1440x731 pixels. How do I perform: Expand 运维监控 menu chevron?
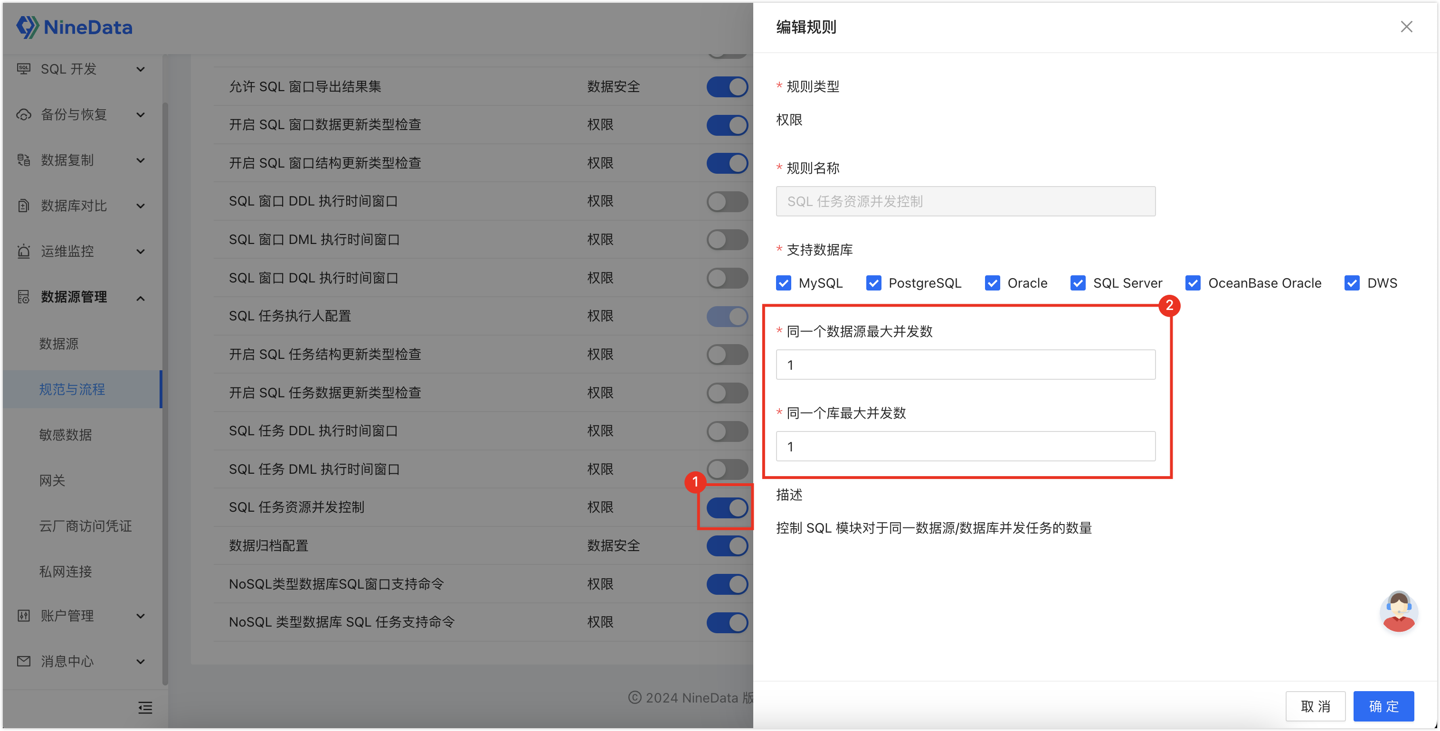(141, 252)
